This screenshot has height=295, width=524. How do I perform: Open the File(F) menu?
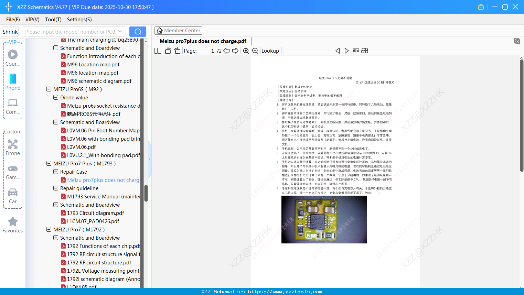pyautogui.click(x=13, y=20)
